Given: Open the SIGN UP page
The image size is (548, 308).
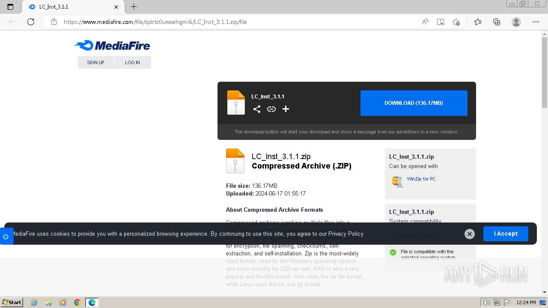Looking at the screenshot, I should point(96,62).
